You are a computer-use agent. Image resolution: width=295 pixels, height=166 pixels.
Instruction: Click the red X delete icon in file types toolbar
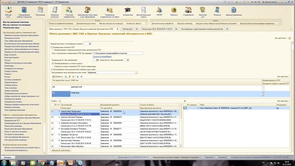(73, 77)
